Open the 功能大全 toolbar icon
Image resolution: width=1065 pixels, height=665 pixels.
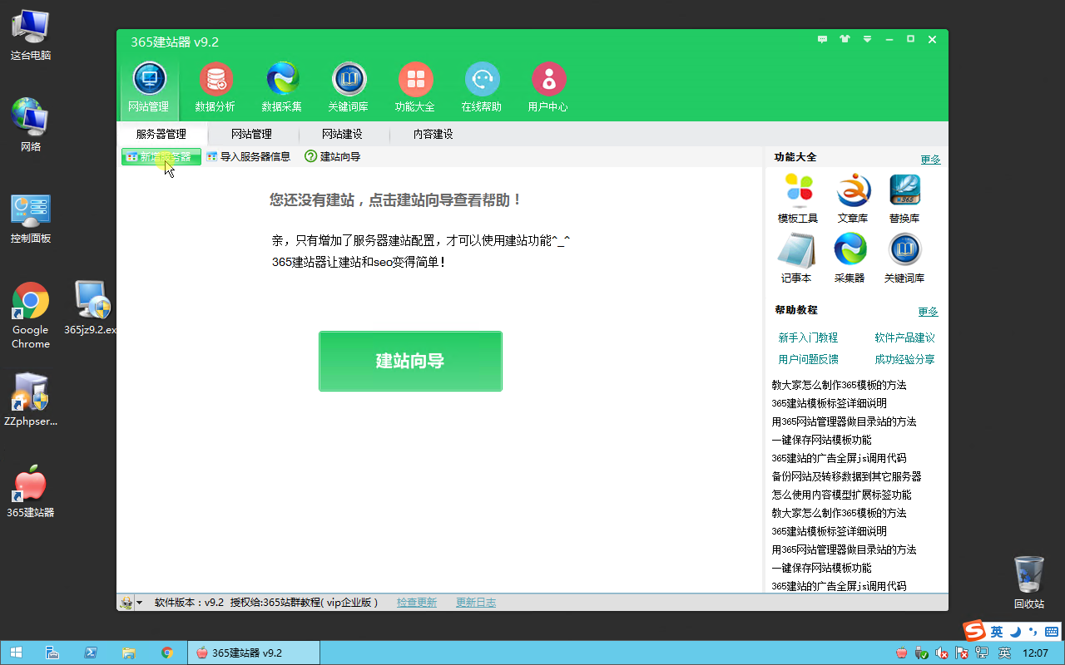coord(415,87)
